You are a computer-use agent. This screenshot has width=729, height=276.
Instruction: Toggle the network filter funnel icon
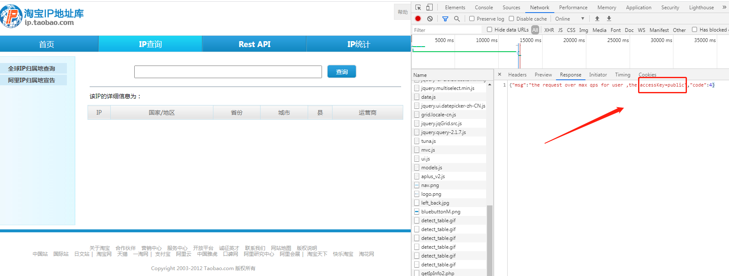coord(445,18)
